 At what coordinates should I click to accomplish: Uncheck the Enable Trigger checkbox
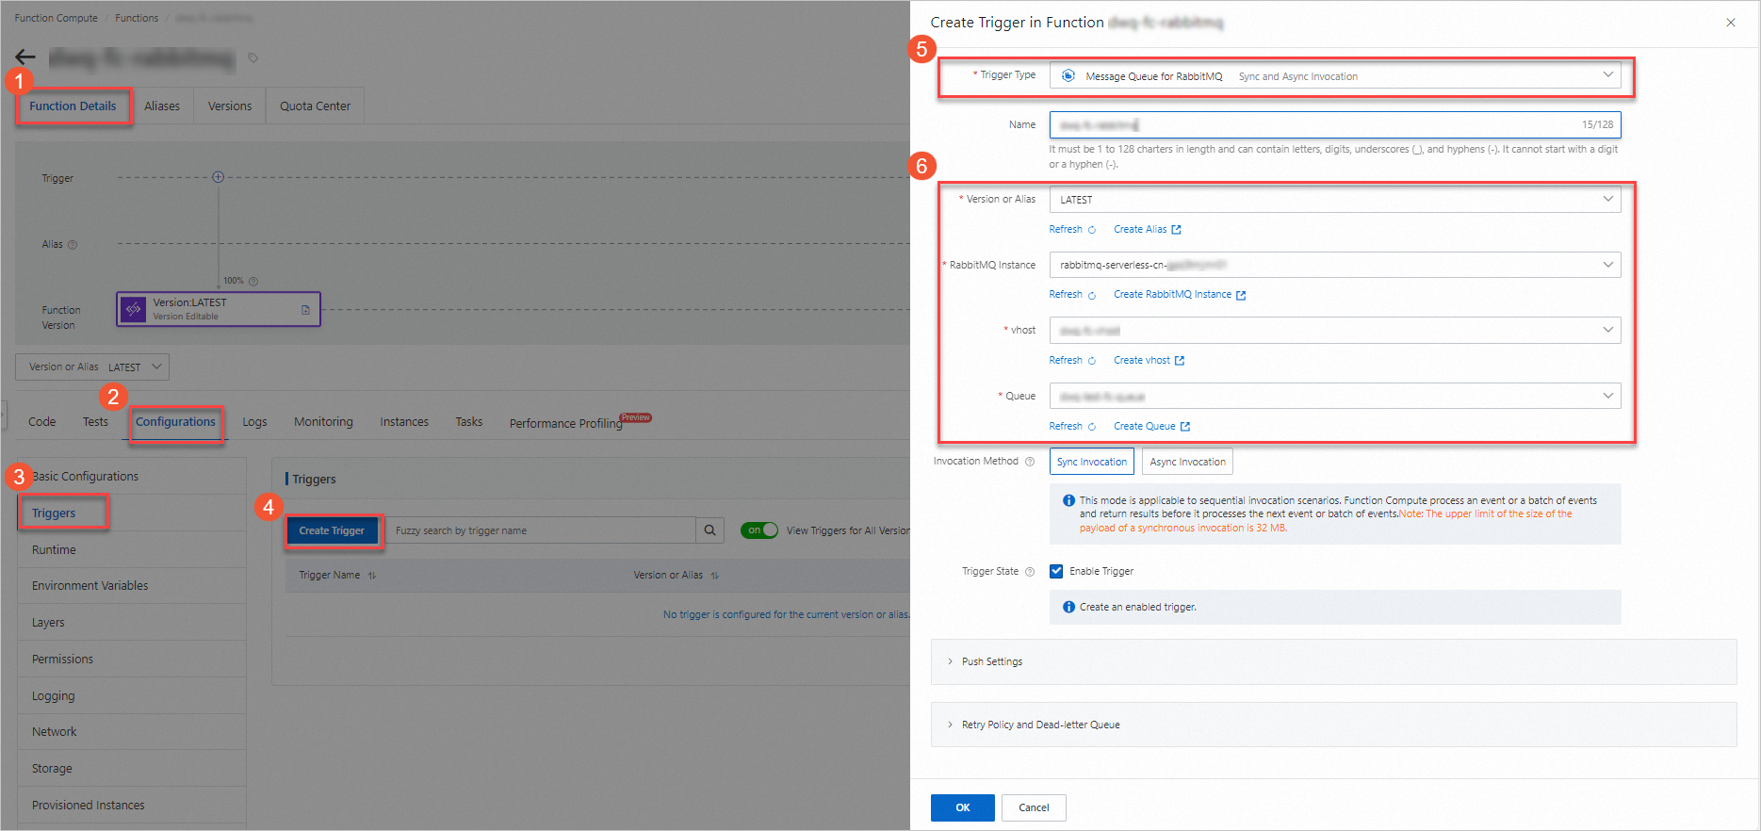click(1056, 571)
